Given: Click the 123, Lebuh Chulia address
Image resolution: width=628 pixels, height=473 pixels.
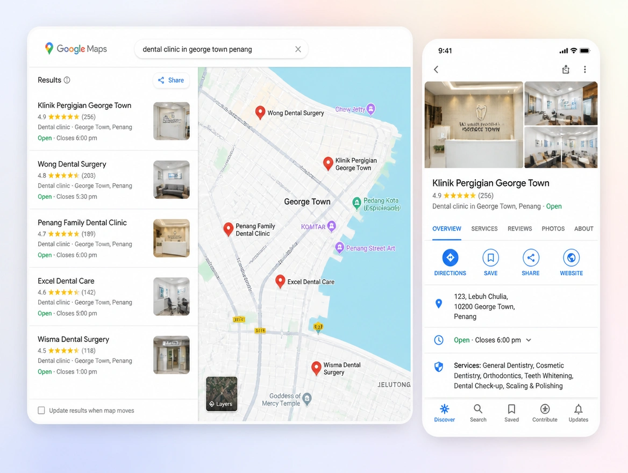Looking at the screenshot, I should (484, 306).
